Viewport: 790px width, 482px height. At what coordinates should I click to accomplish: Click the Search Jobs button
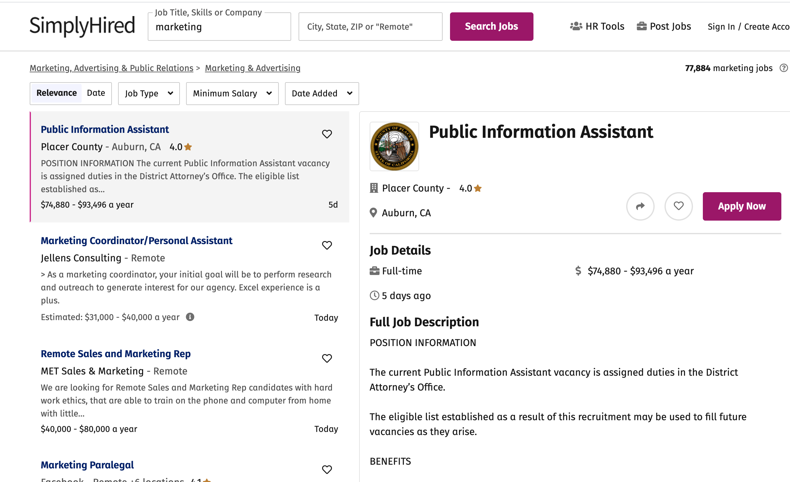pos(491,27)
